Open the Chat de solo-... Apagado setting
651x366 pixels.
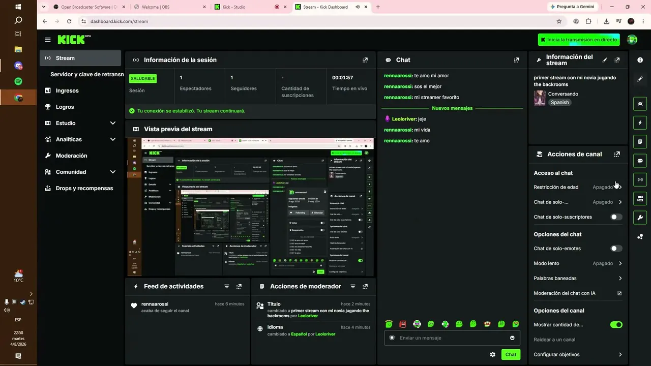pyautogui.click(x=578, y=202)
